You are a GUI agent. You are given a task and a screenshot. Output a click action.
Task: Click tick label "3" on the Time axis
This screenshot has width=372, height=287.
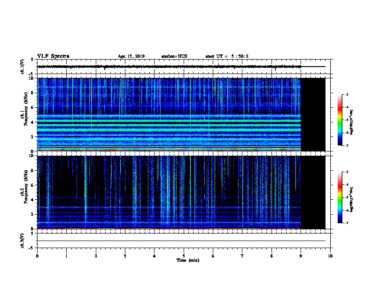[x=125, y=256]
